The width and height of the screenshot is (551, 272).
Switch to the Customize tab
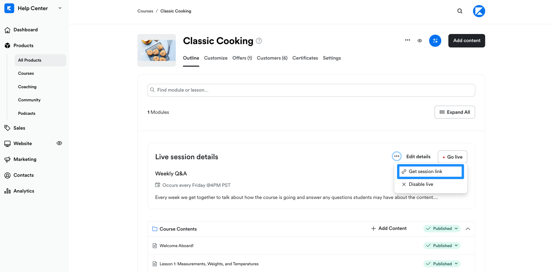tap(216, 58)
